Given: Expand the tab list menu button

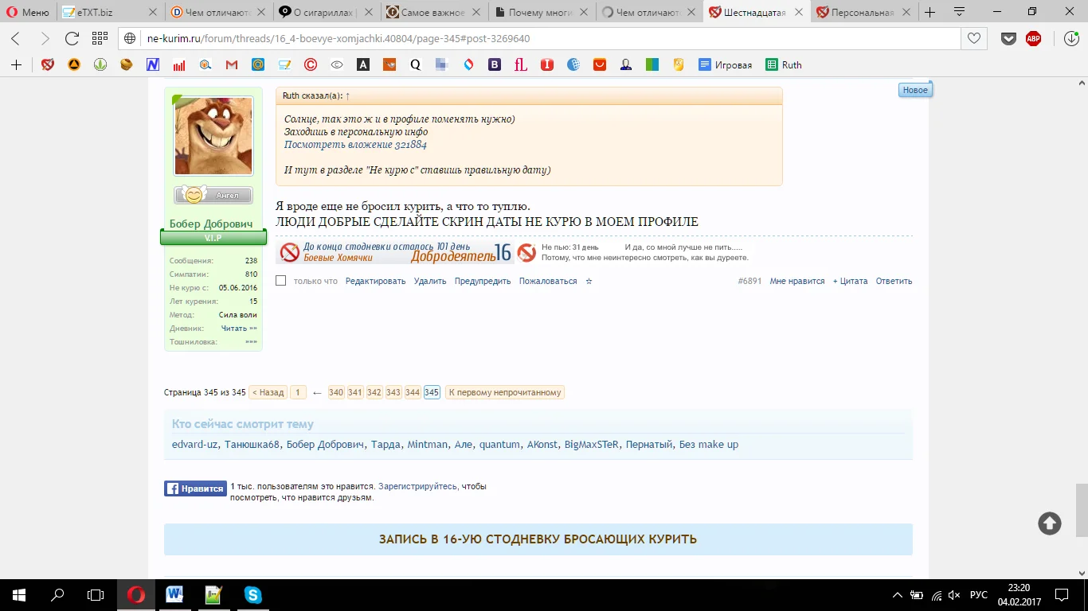Looking at the screenshot, I should tap(959, 12).
